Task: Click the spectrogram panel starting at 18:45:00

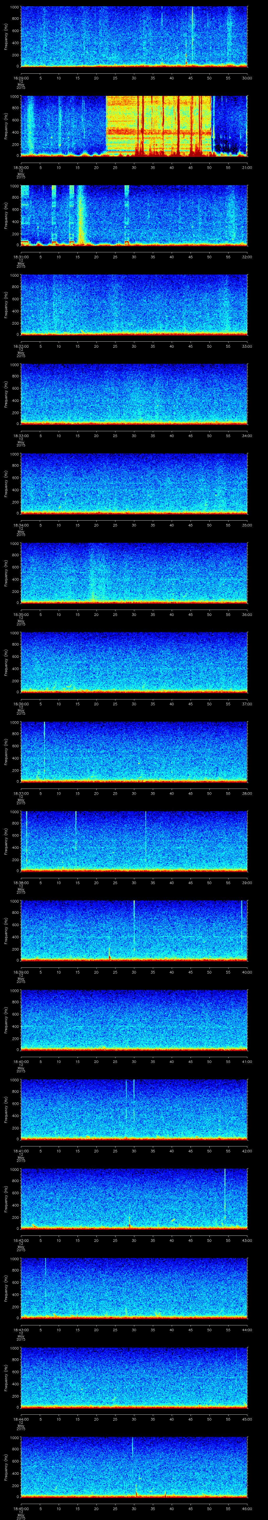Action: pyautogui.click(x=134, y=1466)
